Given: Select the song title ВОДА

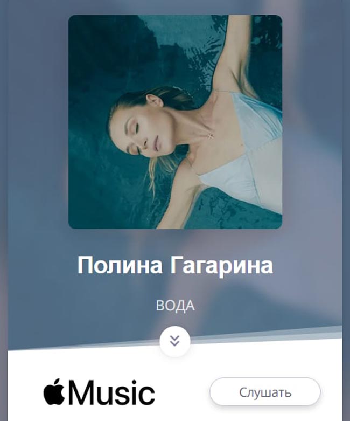Looking at the screenshot, I should coord(175,306).
